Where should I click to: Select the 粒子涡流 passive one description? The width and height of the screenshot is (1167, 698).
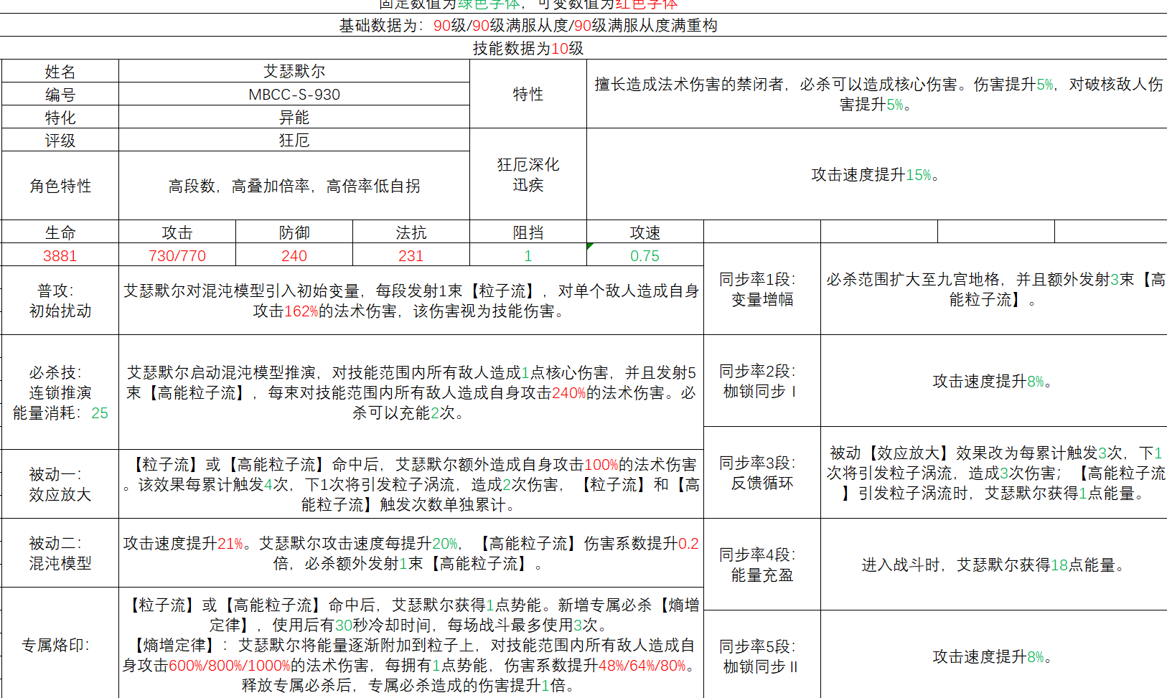coord(411,484)
